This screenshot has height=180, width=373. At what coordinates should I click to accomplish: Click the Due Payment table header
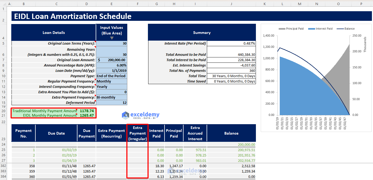click(87, 133)
